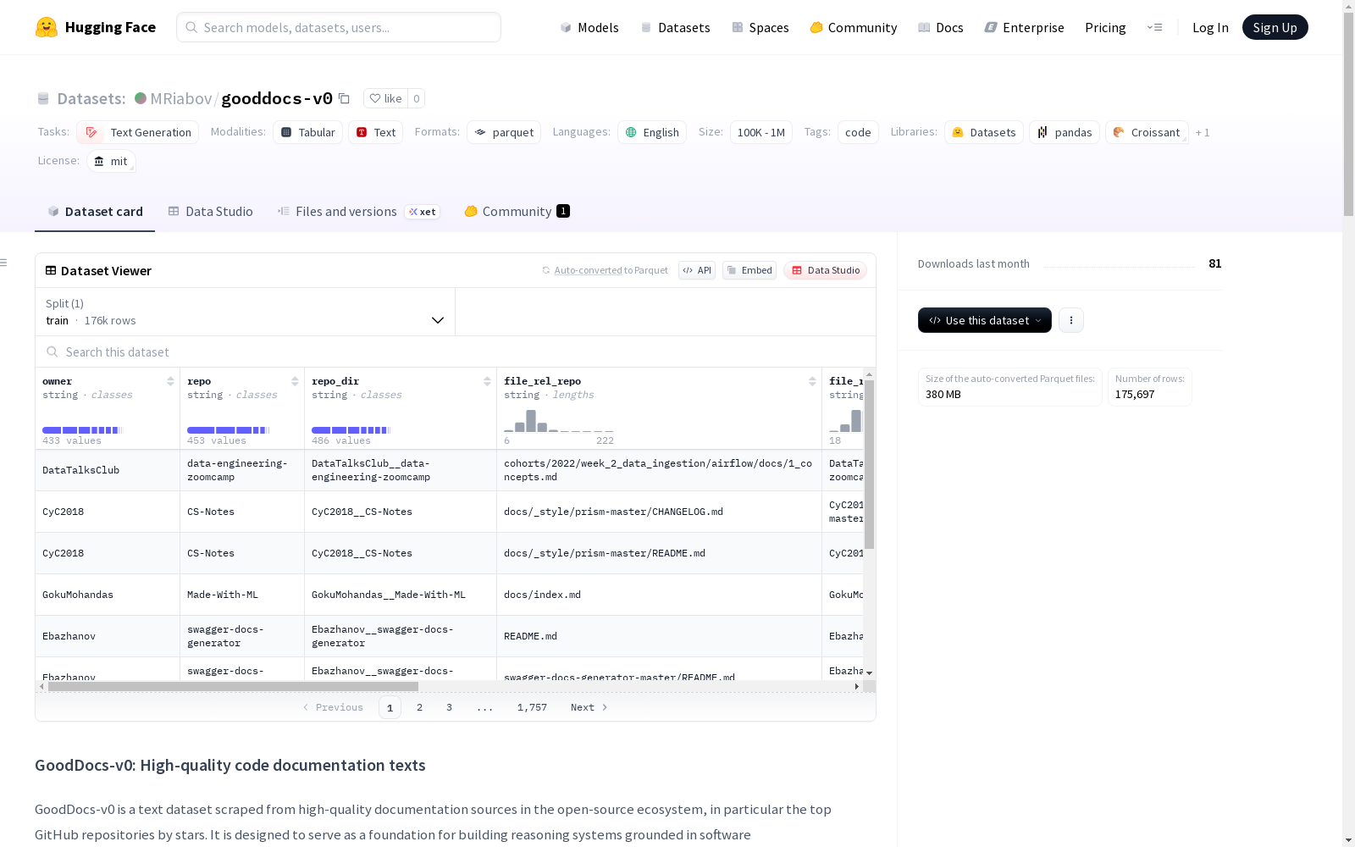The height and width of the screenshot is (847, 1355).
Task: Go to the Pricing page
Action: tap(1105, 27)
